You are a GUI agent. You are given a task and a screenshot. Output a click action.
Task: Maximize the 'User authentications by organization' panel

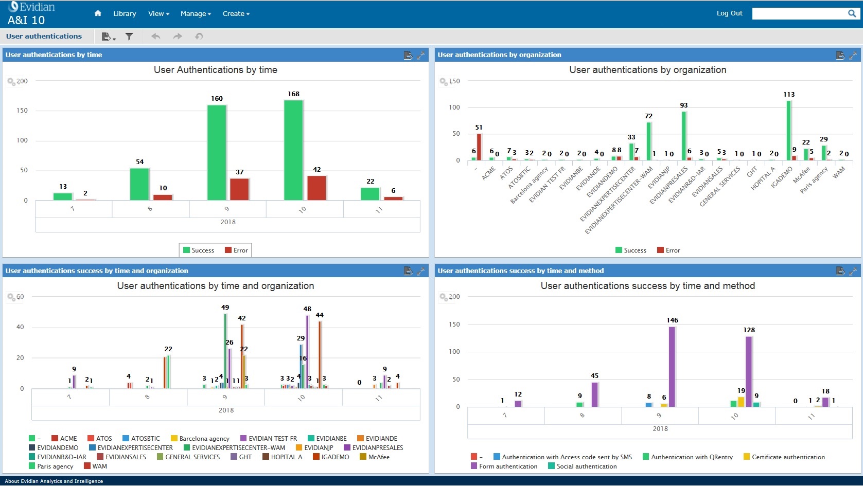[853, 55]
